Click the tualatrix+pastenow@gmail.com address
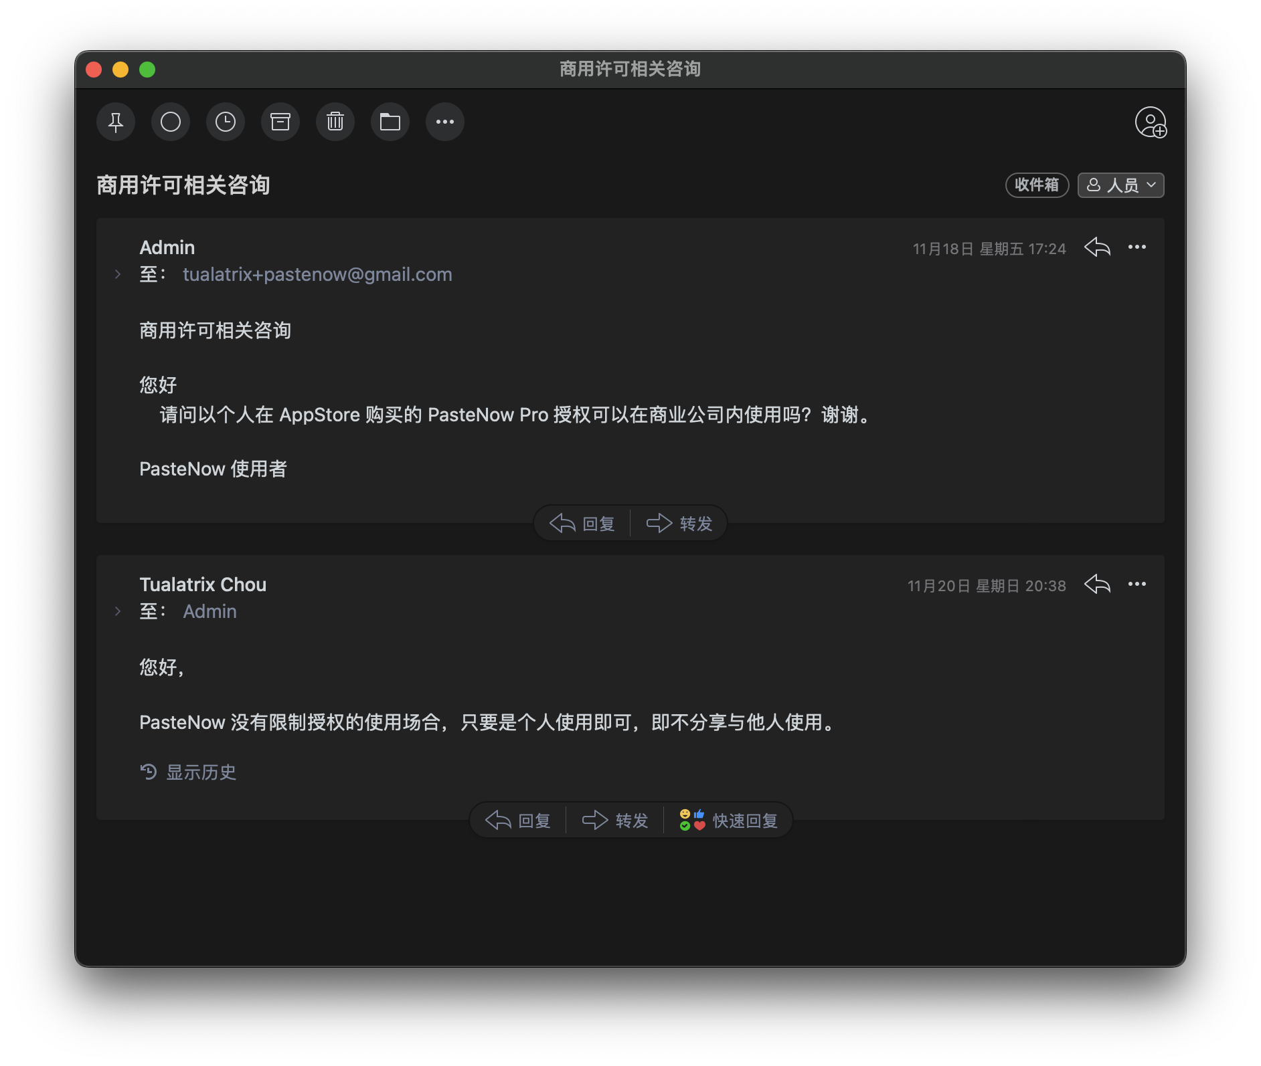 [x=317, y=274]
